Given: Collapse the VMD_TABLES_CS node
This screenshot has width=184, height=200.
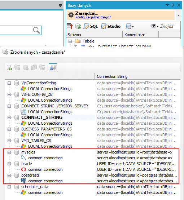Looking at the screenshot, I should [9, 141].
